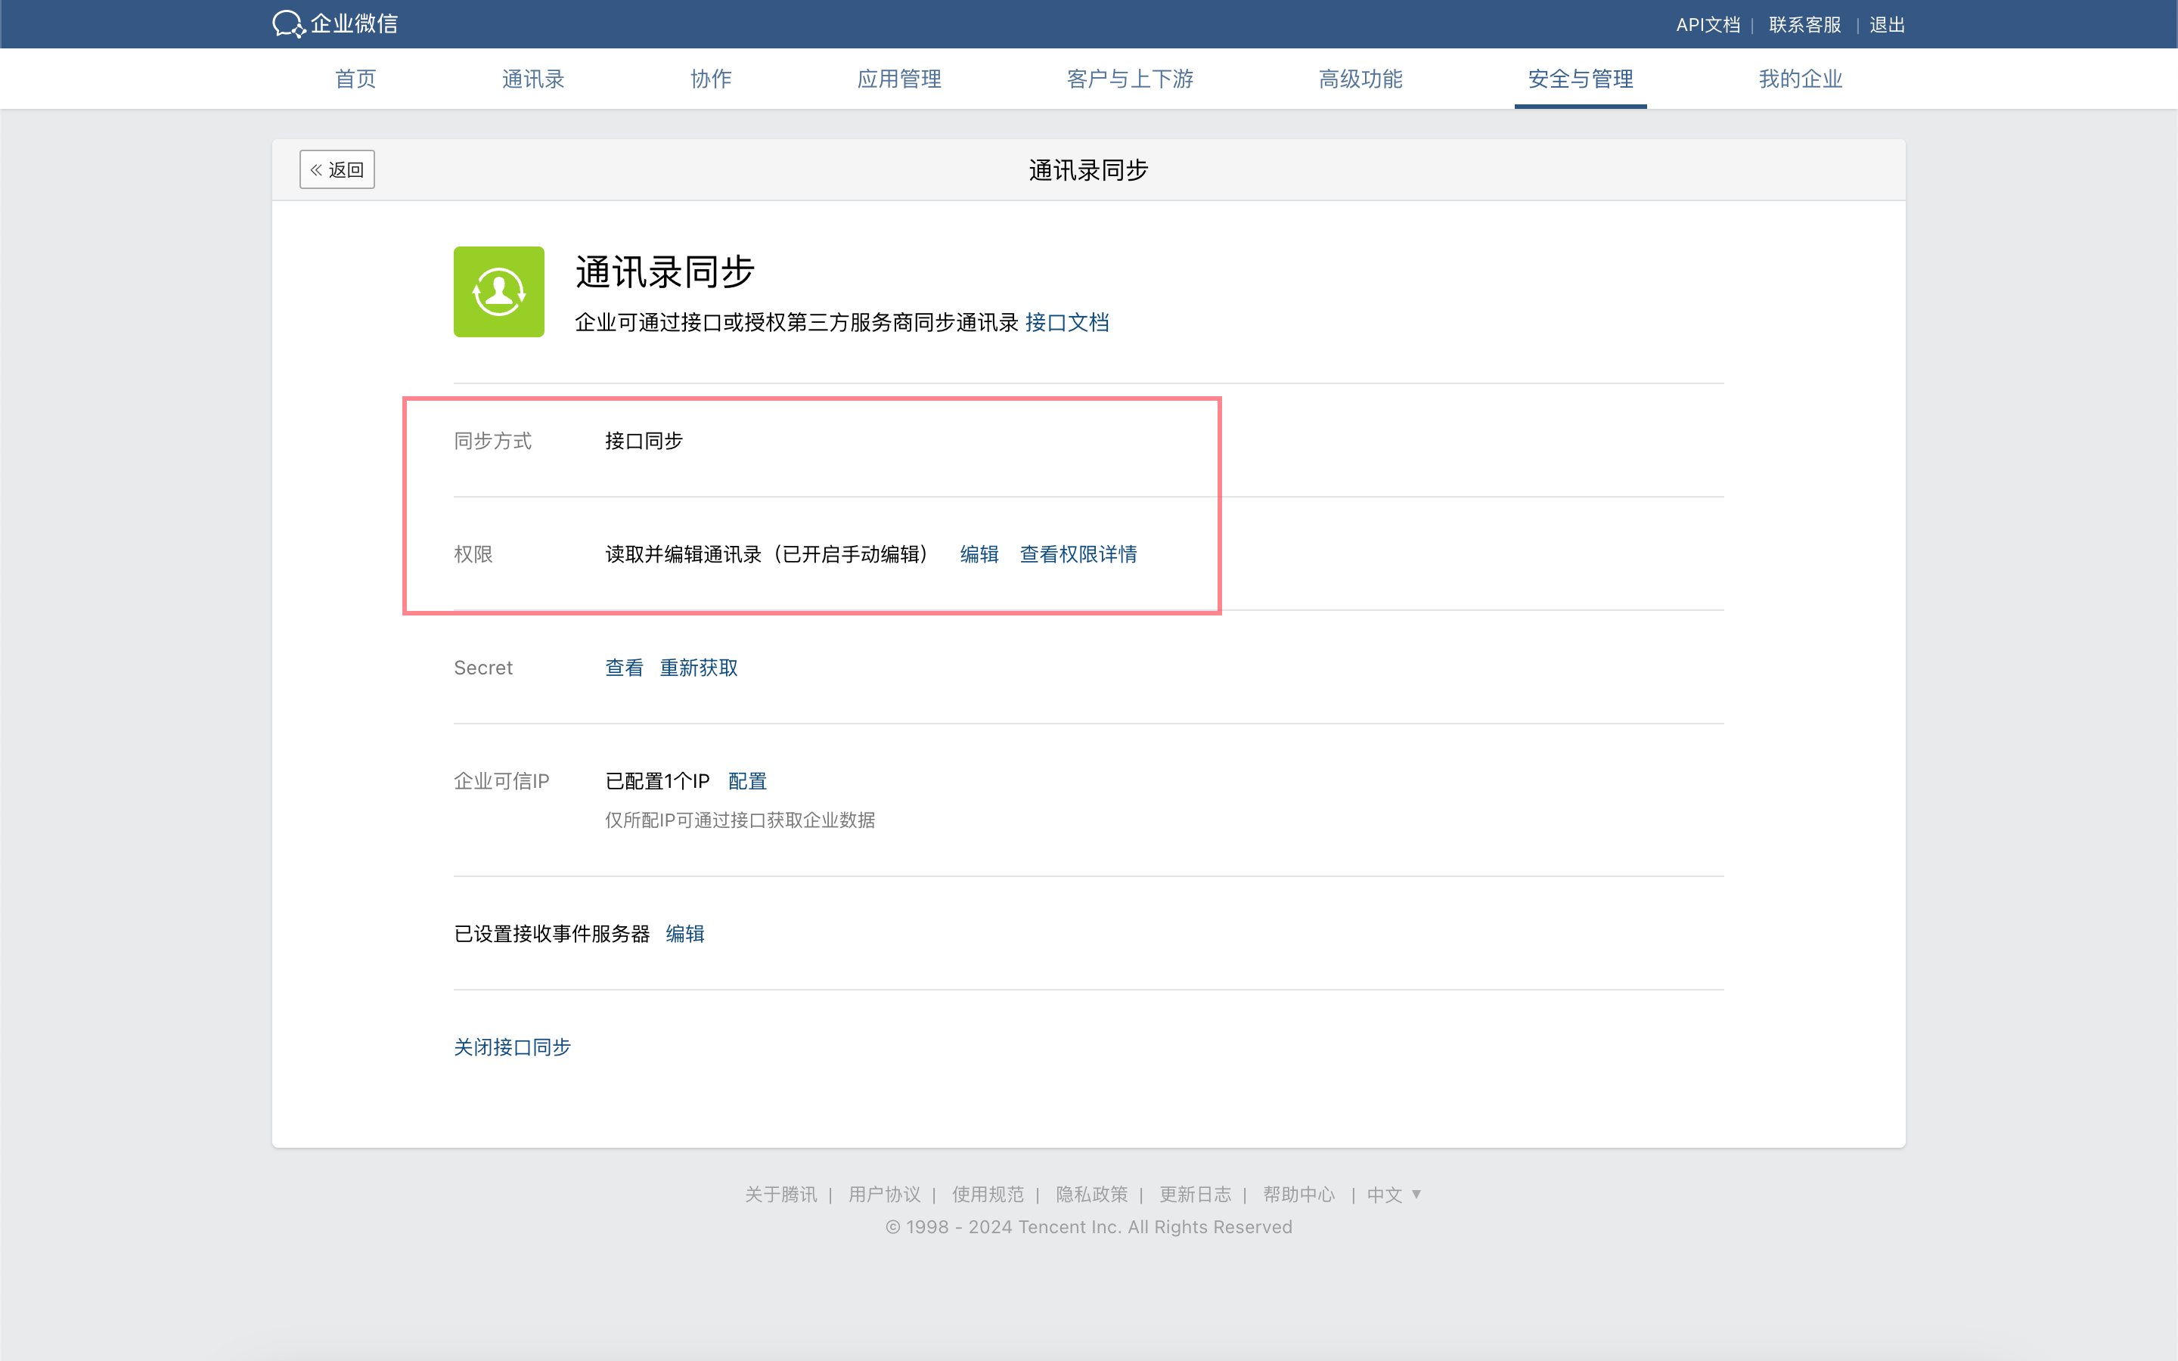Open the 高级功能 tab
Image resolution: width=2178 pixels, height=1361 pixels.
click(1360, 79)
